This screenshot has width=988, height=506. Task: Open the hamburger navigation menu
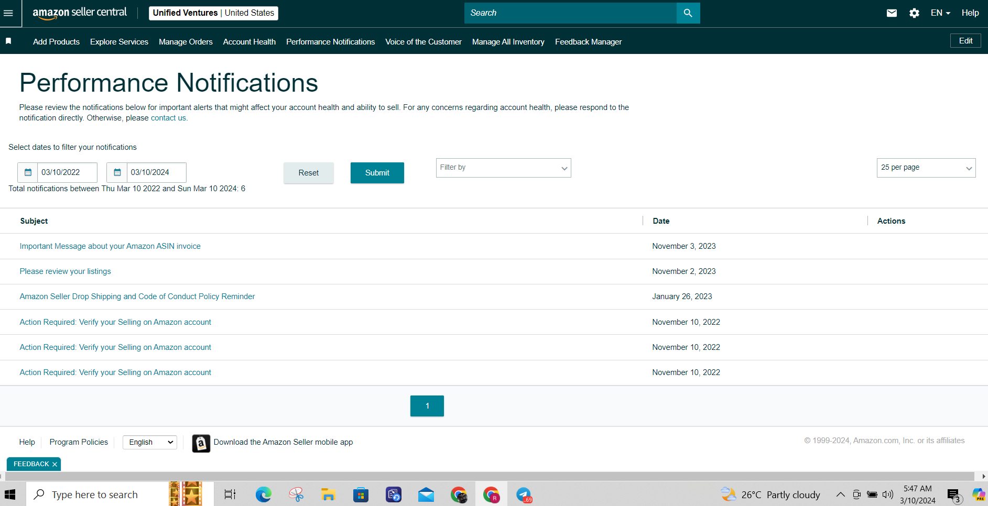8,13
